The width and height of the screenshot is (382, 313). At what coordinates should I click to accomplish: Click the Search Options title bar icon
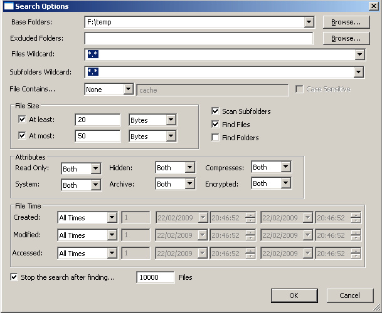pyautogui.click(x=9, y=6)
